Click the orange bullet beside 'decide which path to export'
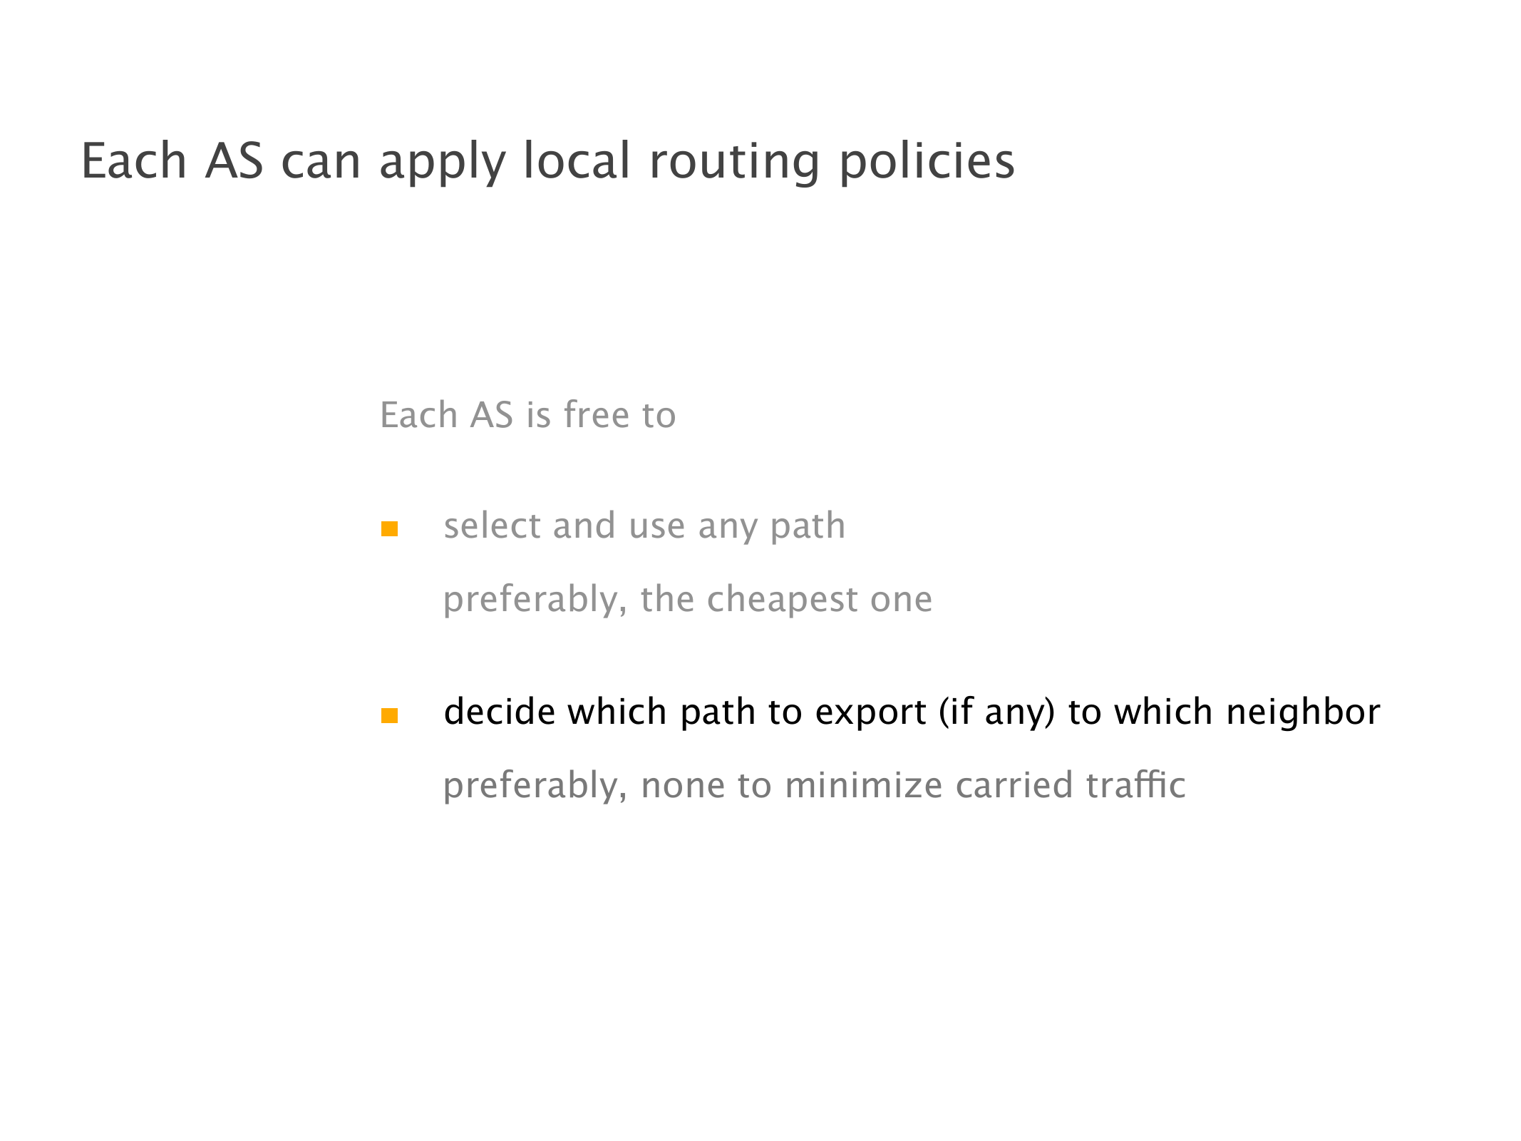The image size is (1521, 1141). [389, 715]
